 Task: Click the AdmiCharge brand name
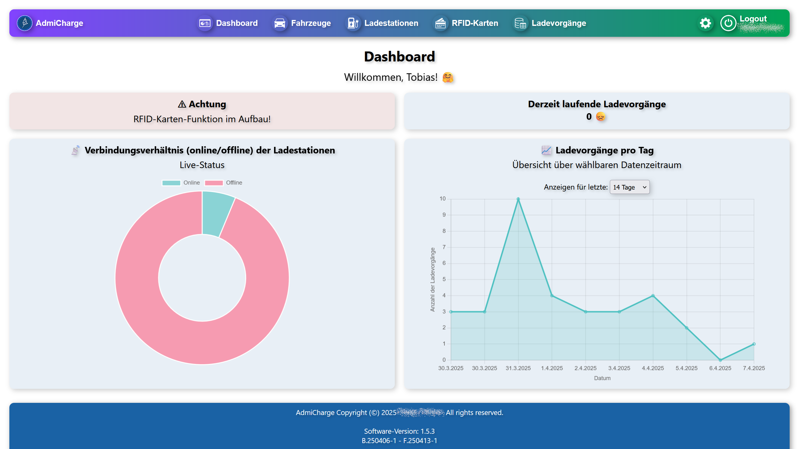point(59,23)
